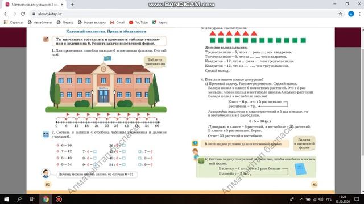
Task: Open the volume control in tray
Action: pos(321,199)
